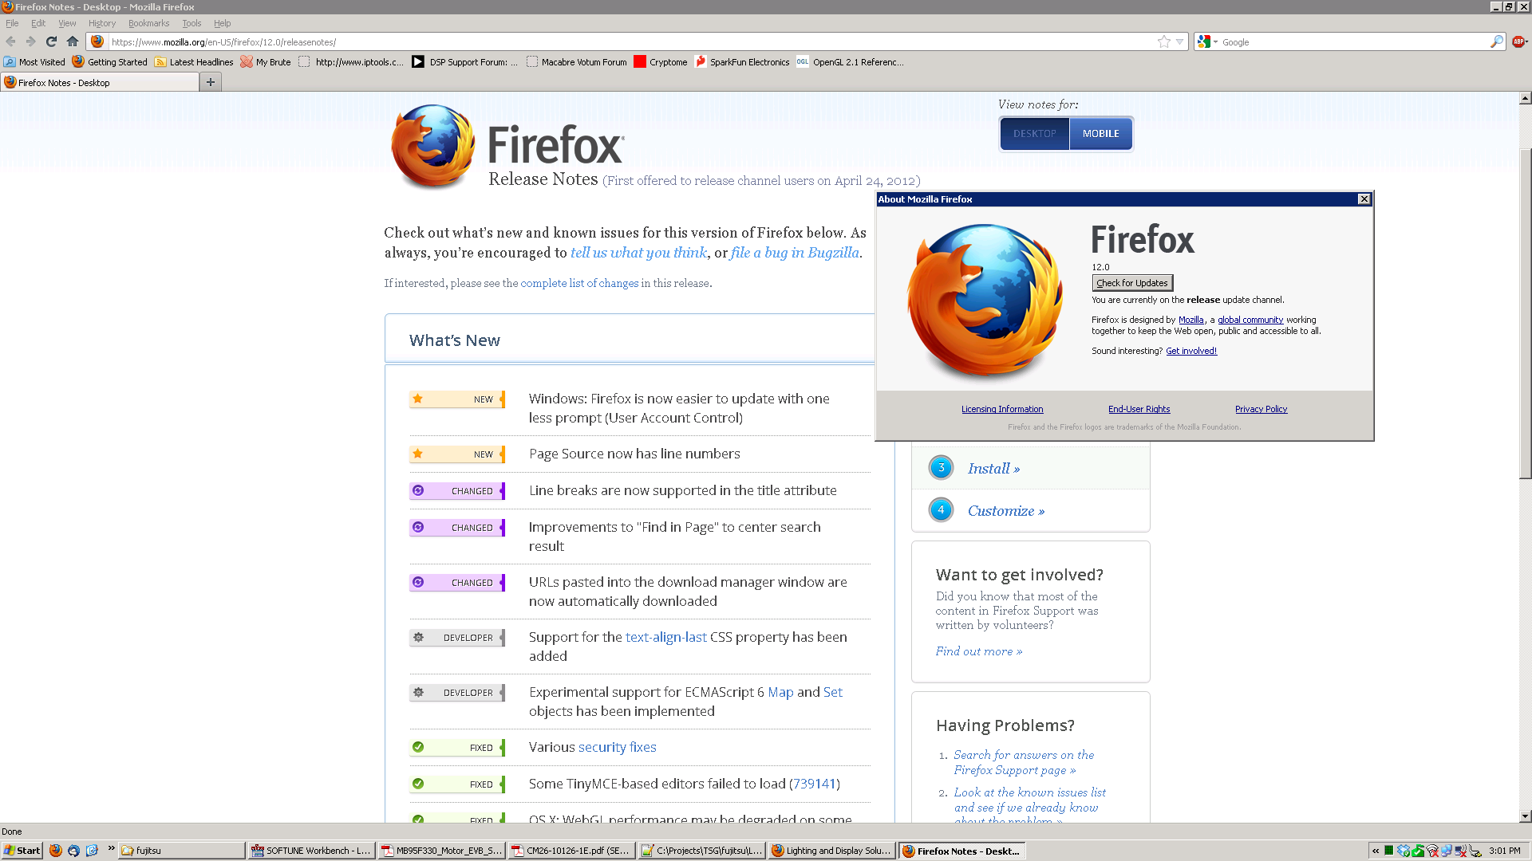
Task: Expand hidden system tray icons chevron
Action: pos(1376,851)
